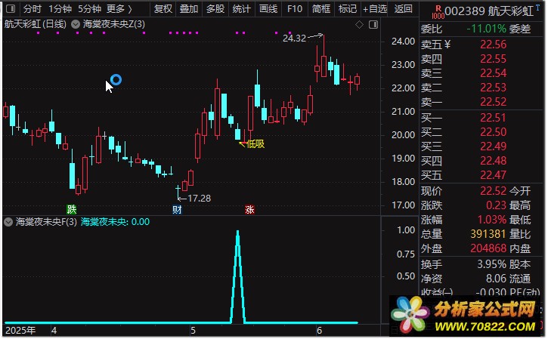The image size is (548, 339).
Task: Click the ¥ symbol beside 卖五
Action: [447, 45]
